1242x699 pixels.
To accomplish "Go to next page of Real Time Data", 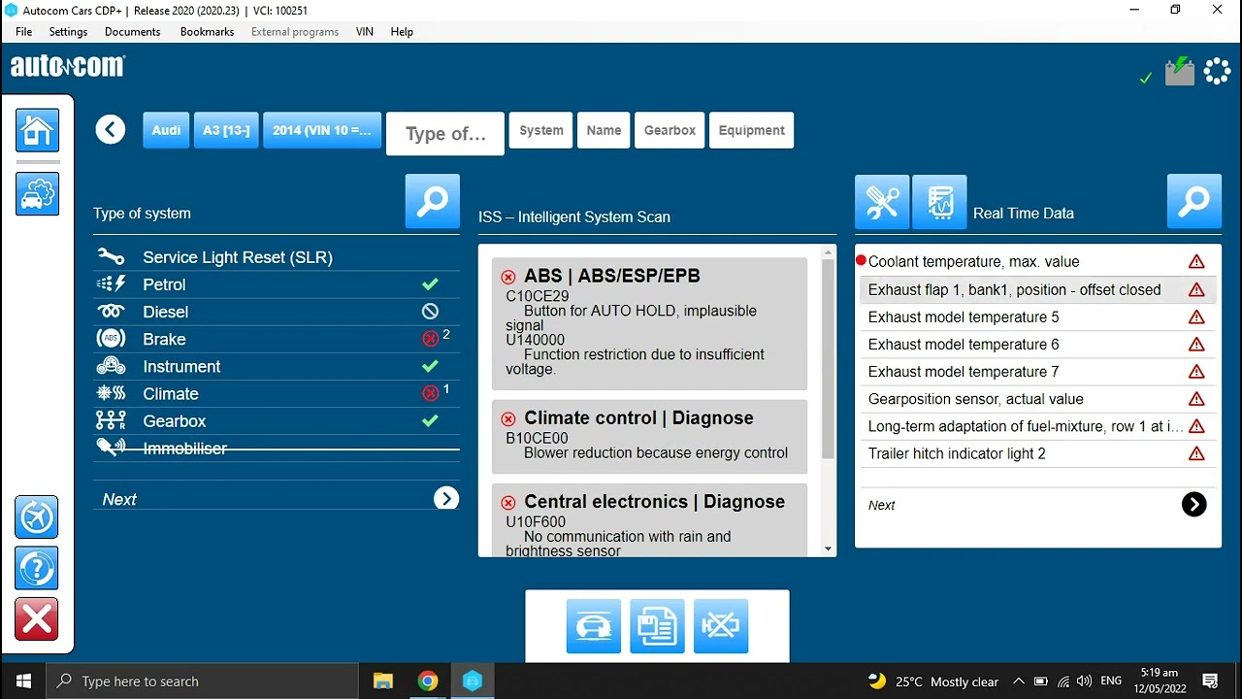I will tap(1194, 504).
